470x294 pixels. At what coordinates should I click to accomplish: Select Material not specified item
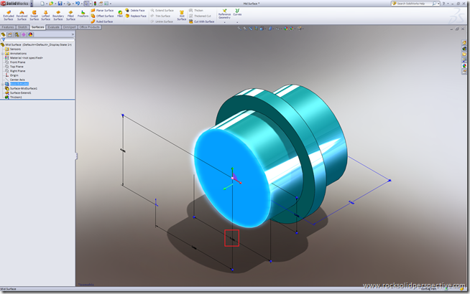click(x=24, y=57)
